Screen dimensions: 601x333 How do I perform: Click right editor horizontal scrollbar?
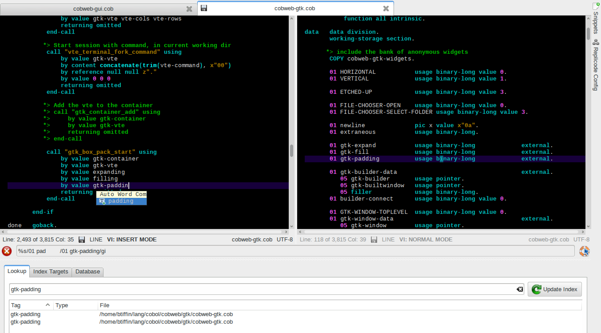click(x=441, y=232)
